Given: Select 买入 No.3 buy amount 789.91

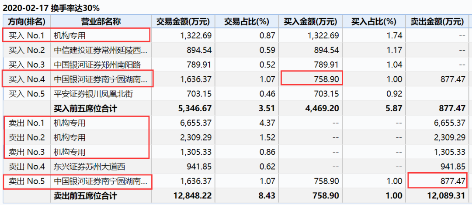Looking at the screenshot, I should [x=326, y=65].
